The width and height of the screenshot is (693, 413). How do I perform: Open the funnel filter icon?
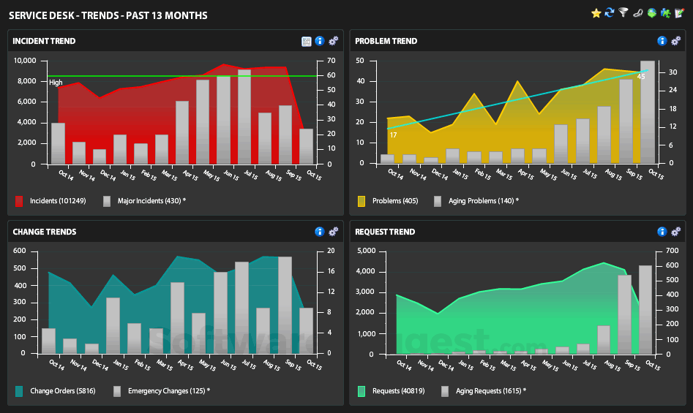click(x=623, y=12)
